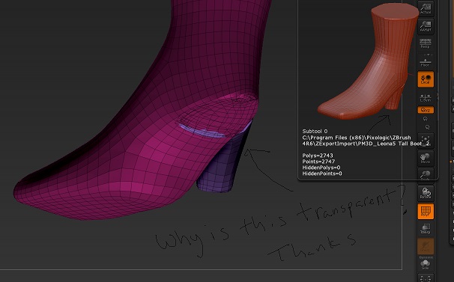The height and width of the screenshot is (282, 454).
Task: Turn off PolyF polyframe wireframe display
Action: coord(426,211)
